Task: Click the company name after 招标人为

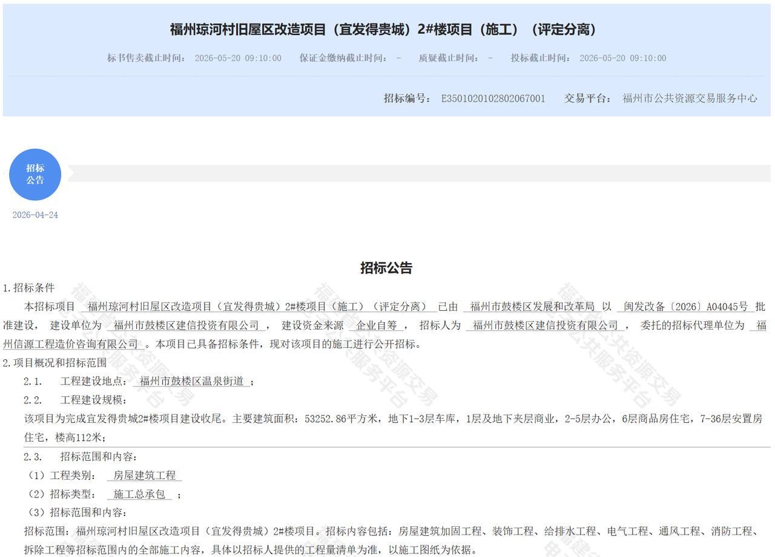Action: 546,325
